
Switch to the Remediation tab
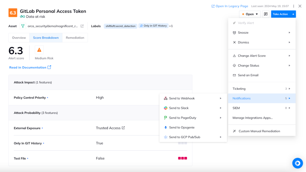(75, 38)
